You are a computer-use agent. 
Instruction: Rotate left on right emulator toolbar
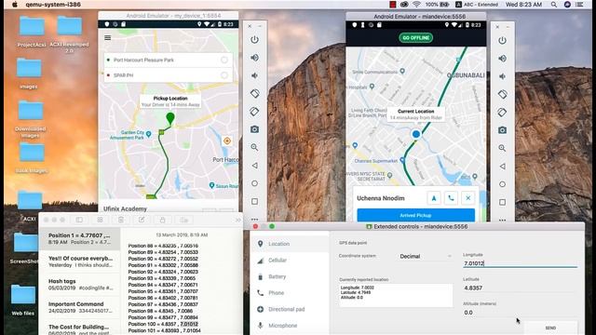pyautogui.click(x=502, y=94)
